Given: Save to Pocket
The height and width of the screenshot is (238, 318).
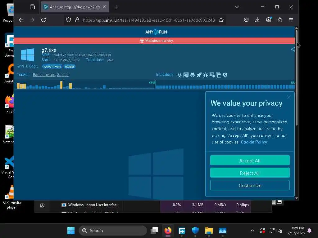Looking at the screenshot, I should click(246, 20).
